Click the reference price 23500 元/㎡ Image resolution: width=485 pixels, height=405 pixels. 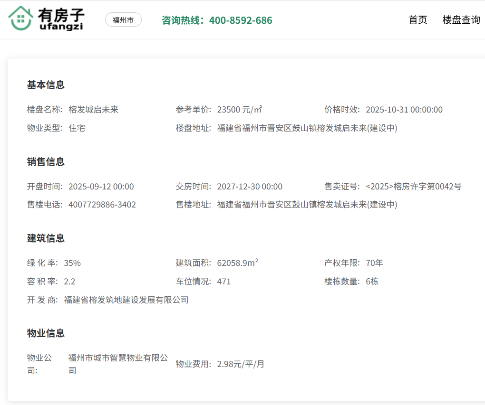[240, 110]
